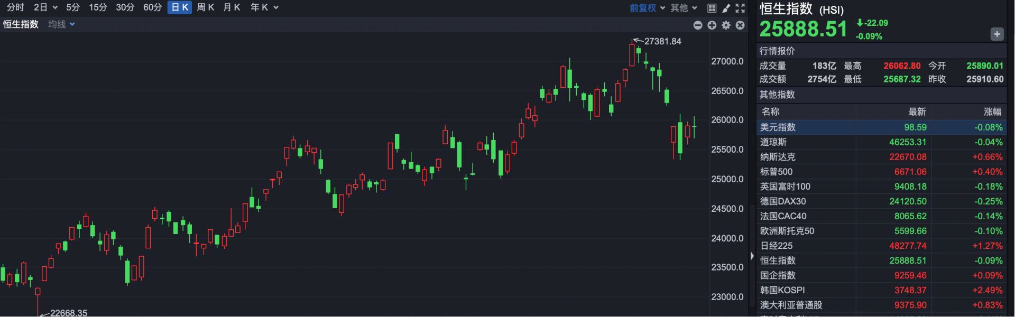Zoom in chart with plus icon
1015x317 pixels.
point(712,25)
